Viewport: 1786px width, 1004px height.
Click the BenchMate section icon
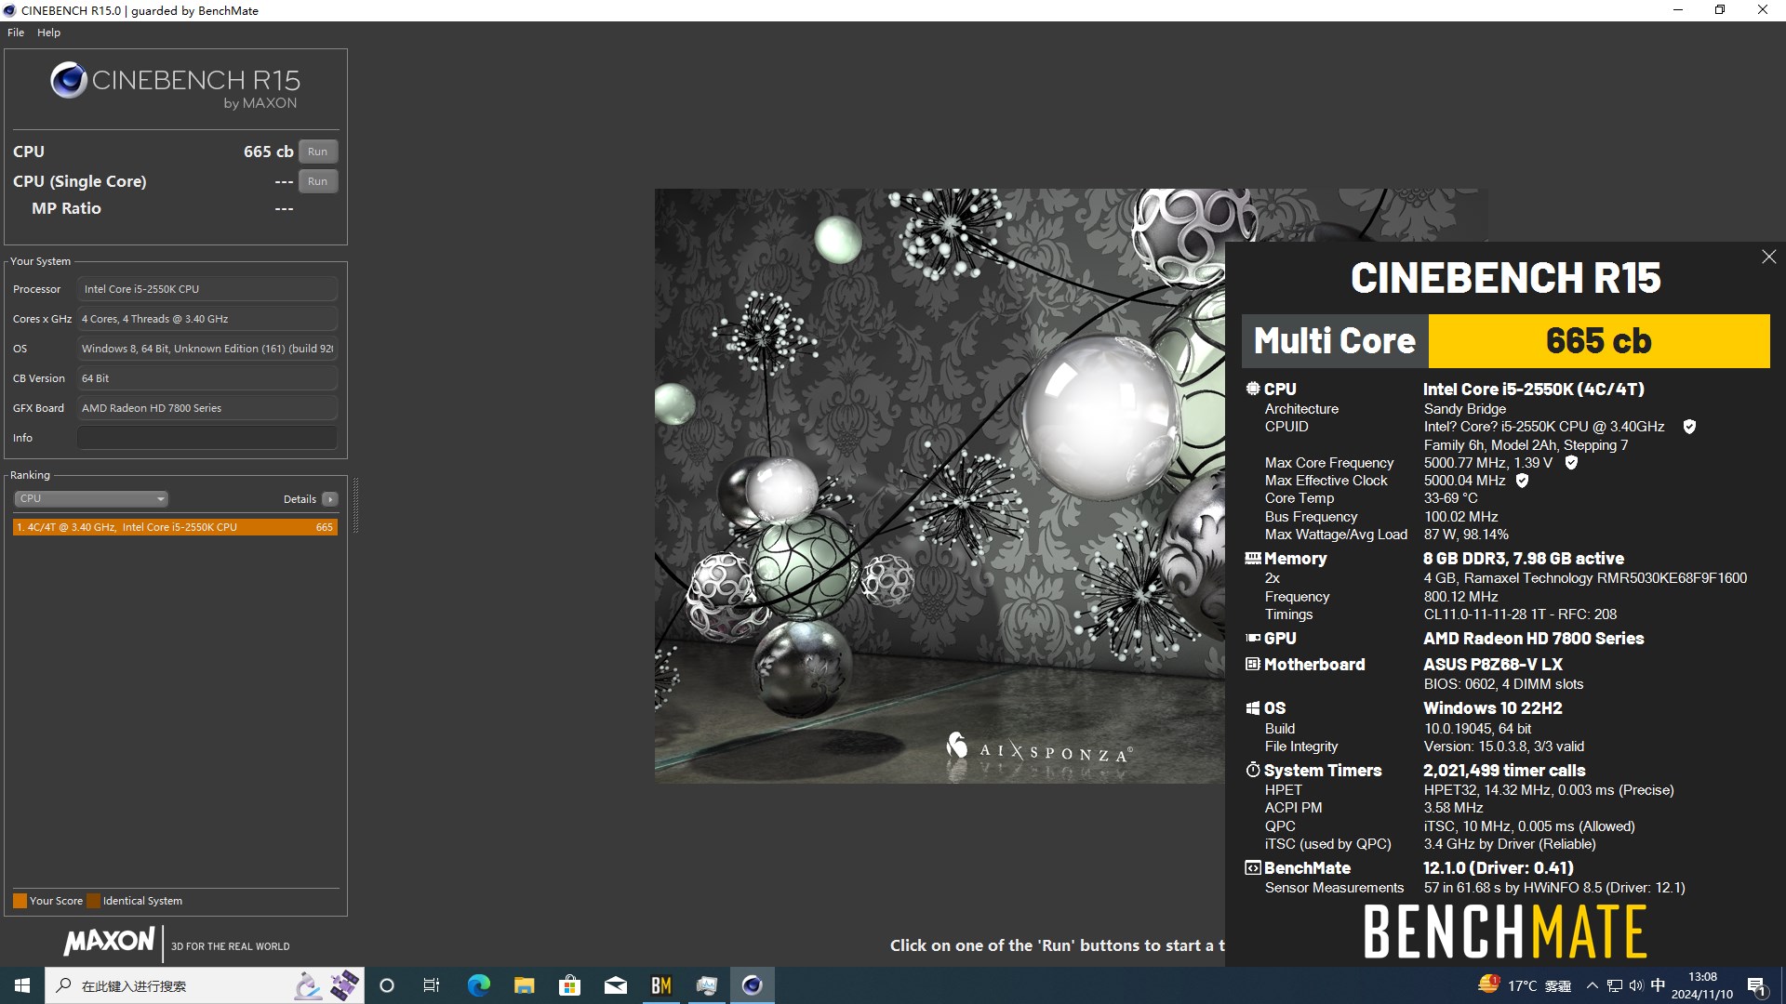click(x=1253, y=867)
